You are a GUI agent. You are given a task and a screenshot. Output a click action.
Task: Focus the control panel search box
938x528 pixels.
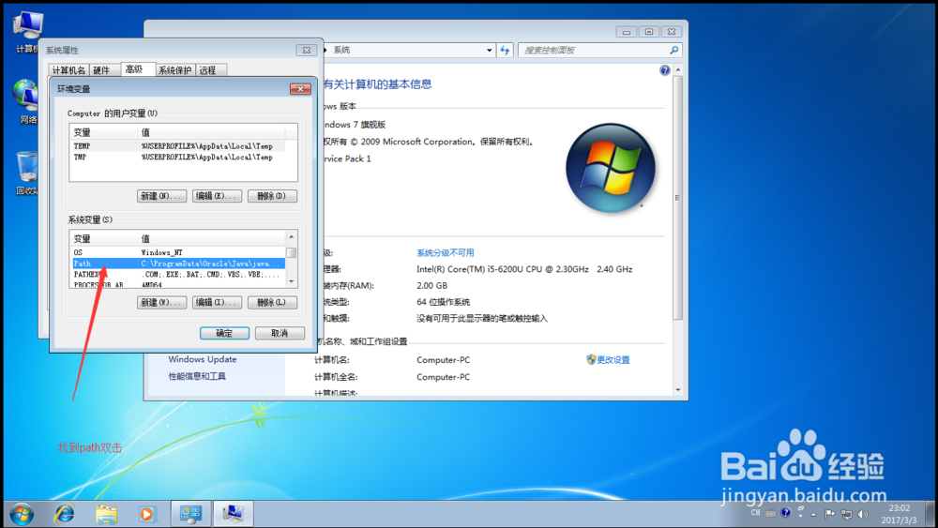(x=594, y=51)
